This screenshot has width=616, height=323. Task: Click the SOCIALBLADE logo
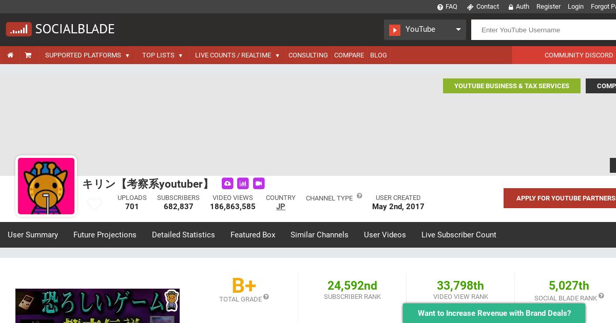click(x=60, y=29)
